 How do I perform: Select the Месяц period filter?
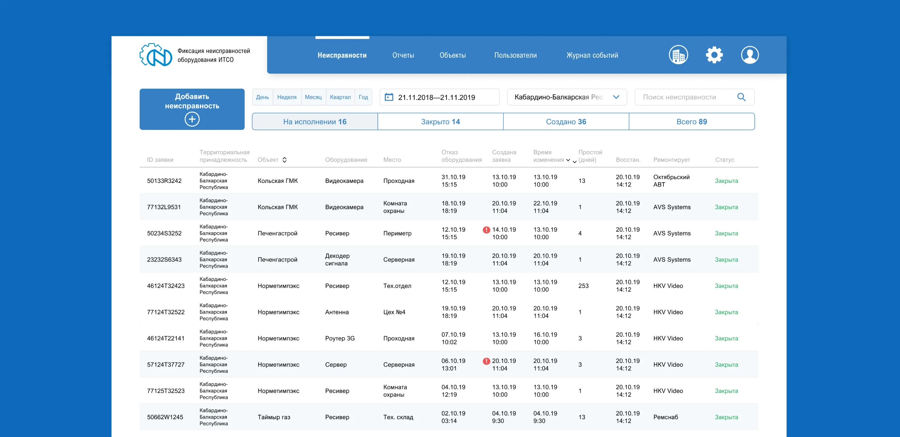pyautogui.click(x=313, y=97)
